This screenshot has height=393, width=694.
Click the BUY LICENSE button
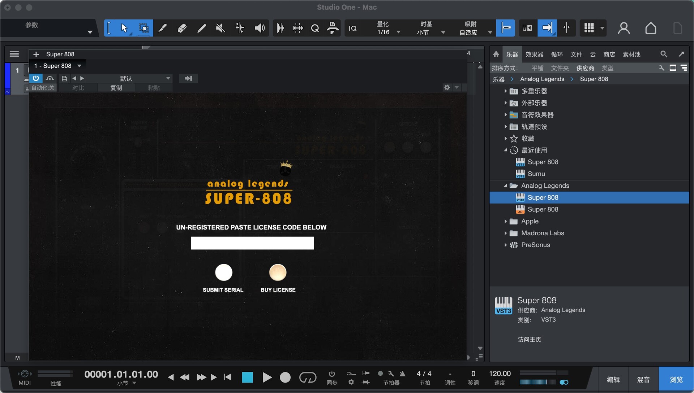click(278, 272)
